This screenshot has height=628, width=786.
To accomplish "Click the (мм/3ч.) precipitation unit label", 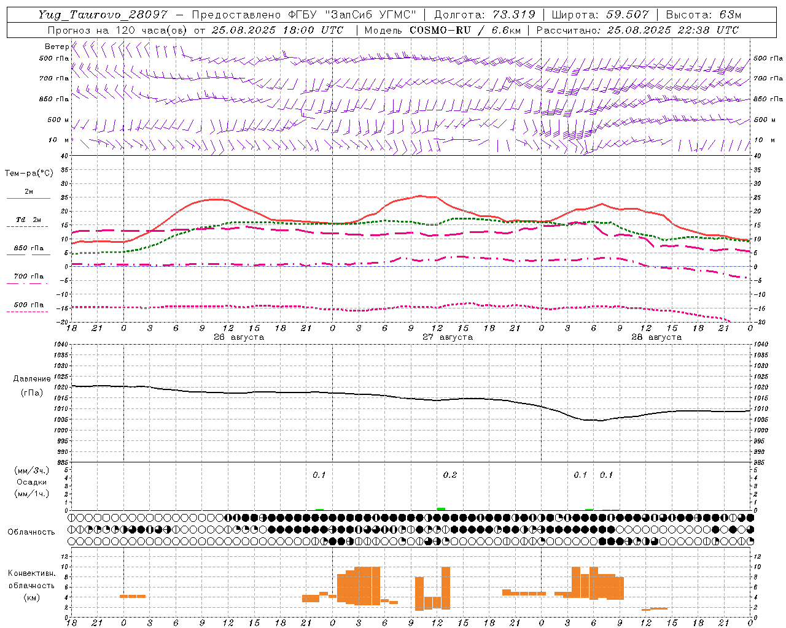I will (x=32, y=471).
